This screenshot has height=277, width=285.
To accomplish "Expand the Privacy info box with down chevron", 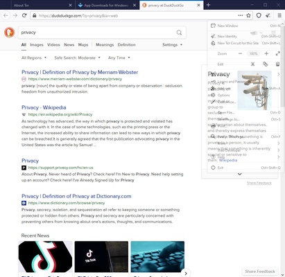I will coord(240,174).
